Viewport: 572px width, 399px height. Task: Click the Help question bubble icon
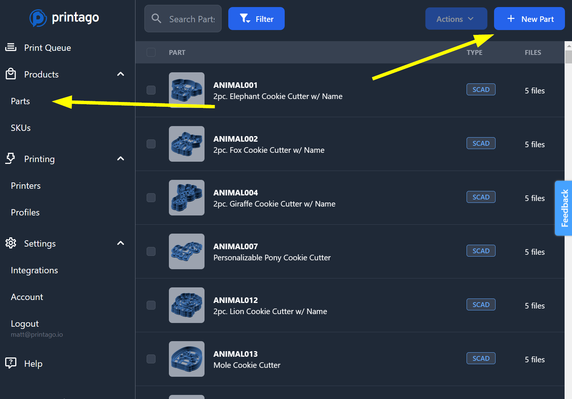point(11,363)
